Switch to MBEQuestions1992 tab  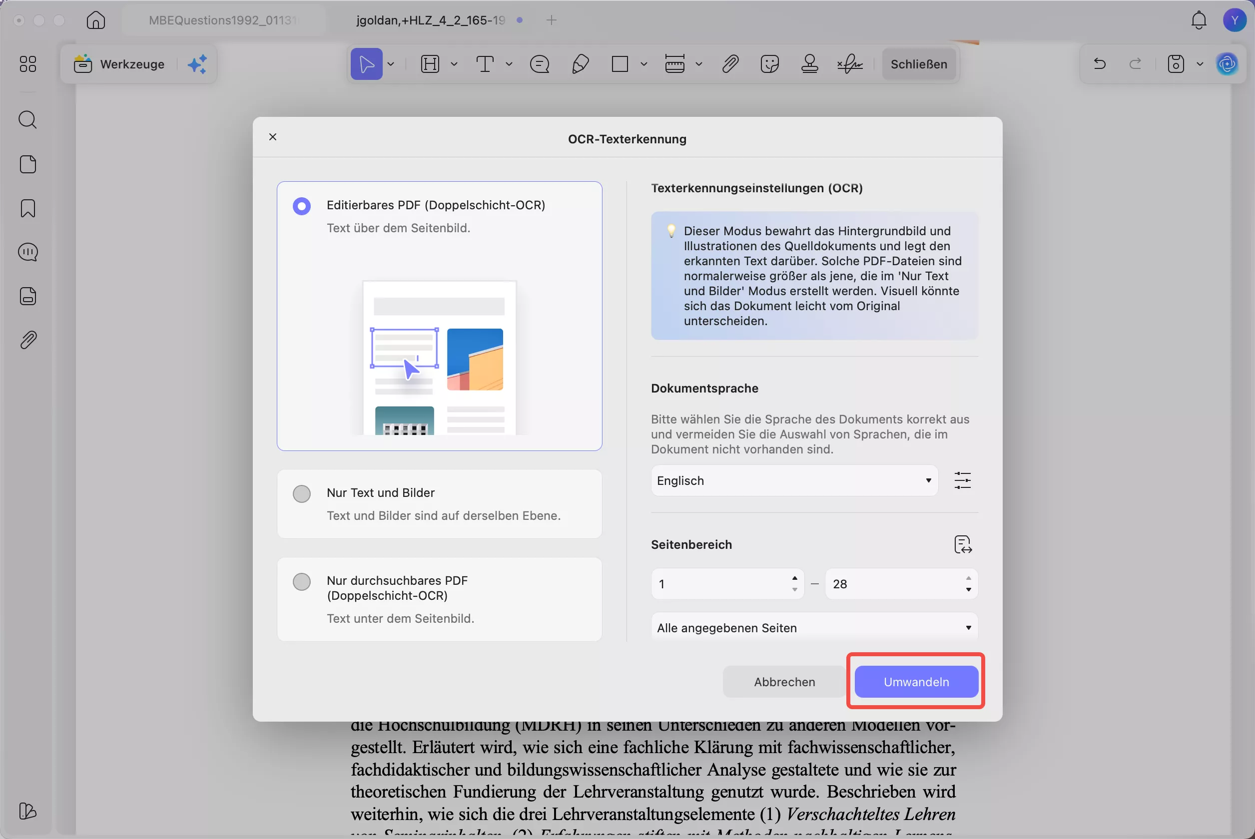(x=223, y=20)
